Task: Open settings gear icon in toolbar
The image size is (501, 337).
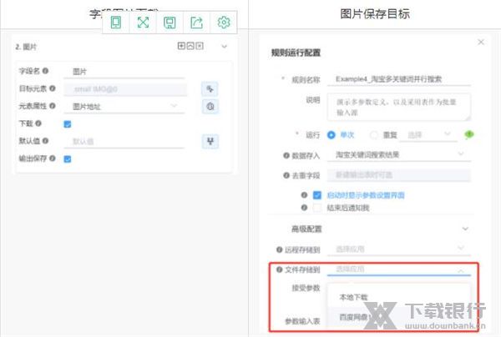Action: point(223,23)
